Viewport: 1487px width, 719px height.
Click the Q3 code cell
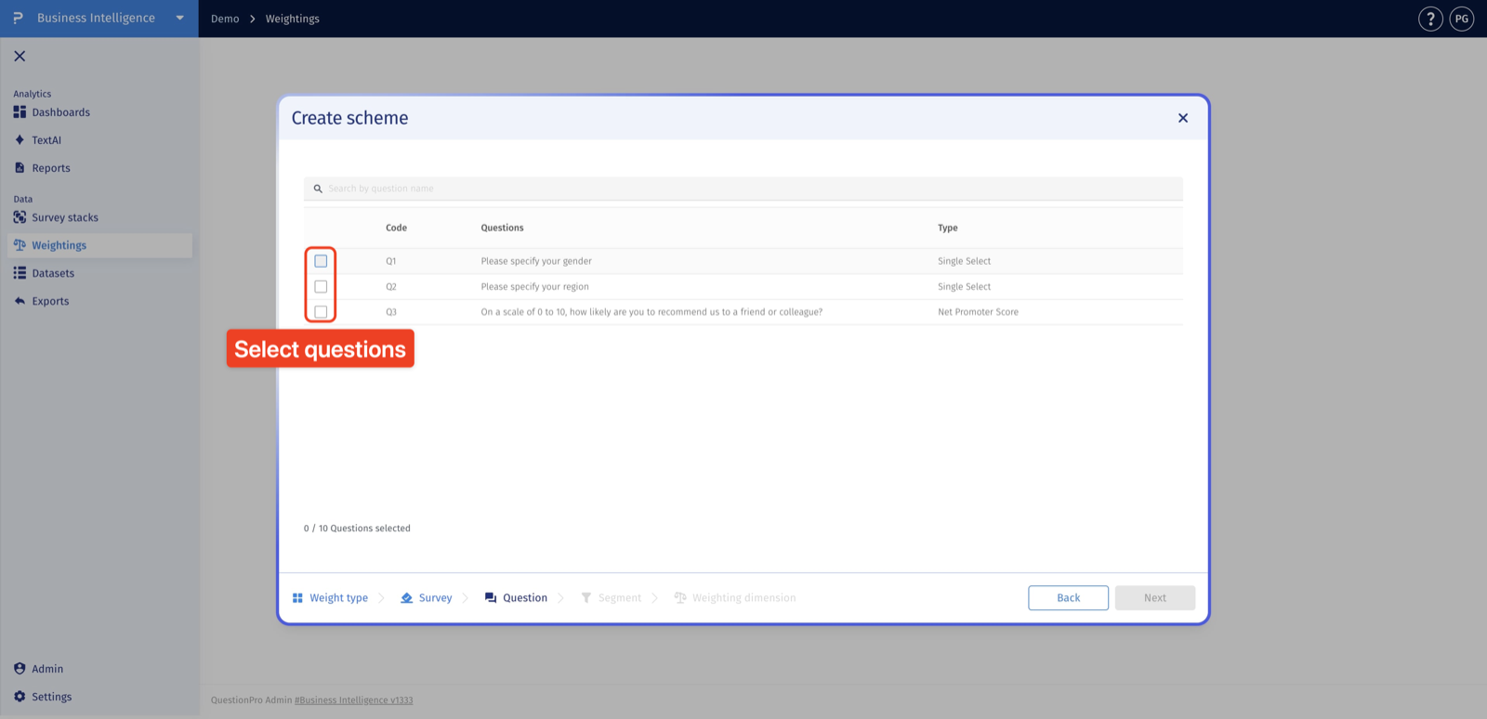click(x=391, y=312)
